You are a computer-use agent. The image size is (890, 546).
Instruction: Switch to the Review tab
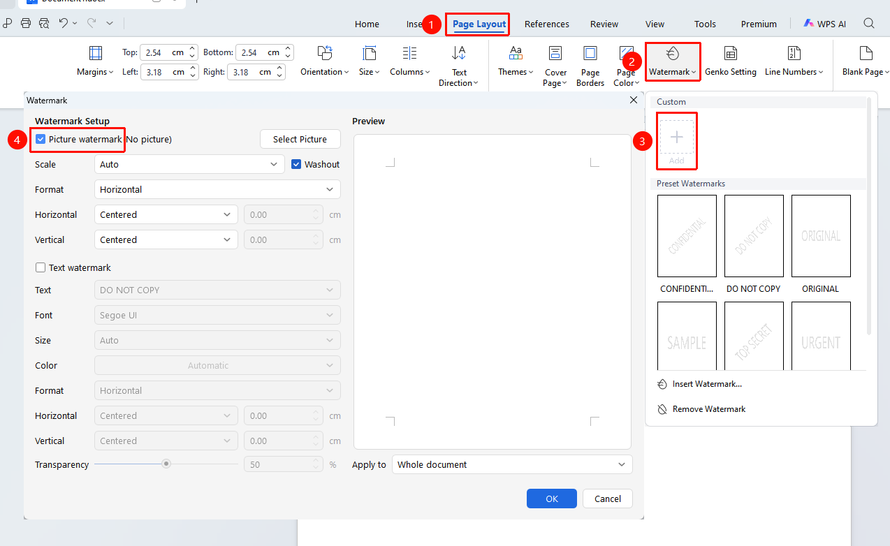tap(604, 24)
